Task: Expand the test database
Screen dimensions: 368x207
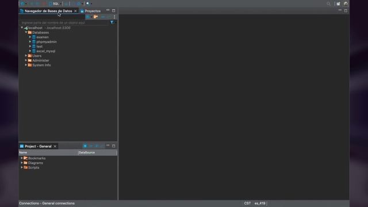Action: click(x=30, y=47)
